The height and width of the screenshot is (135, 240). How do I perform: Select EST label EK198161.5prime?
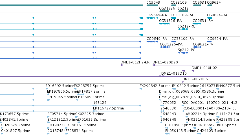click(x=81, y=125)
